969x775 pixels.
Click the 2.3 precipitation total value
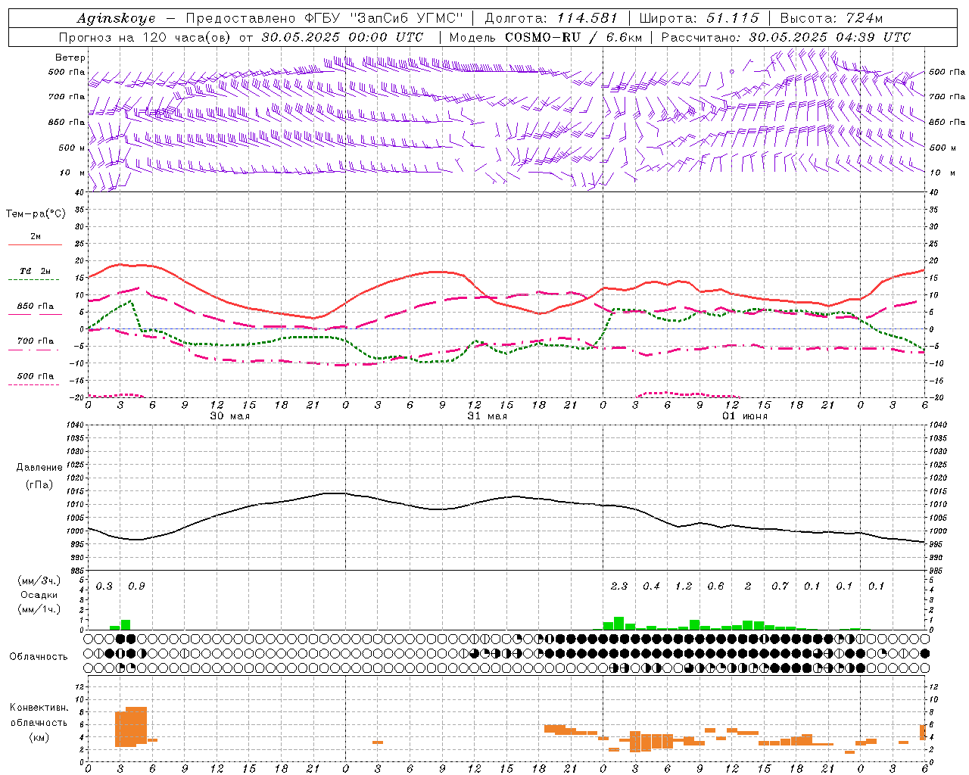pos(618,587)
